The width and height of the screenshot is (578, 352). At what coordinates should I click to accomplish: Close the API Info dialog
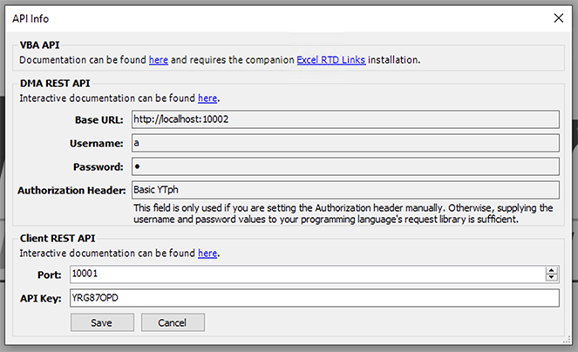pos(559,18)
